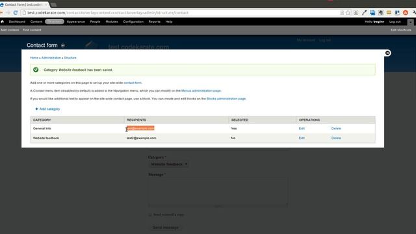Open a new browser tab
The height and width of the screenshot is (234, 416).
click(x=53, y=5)
